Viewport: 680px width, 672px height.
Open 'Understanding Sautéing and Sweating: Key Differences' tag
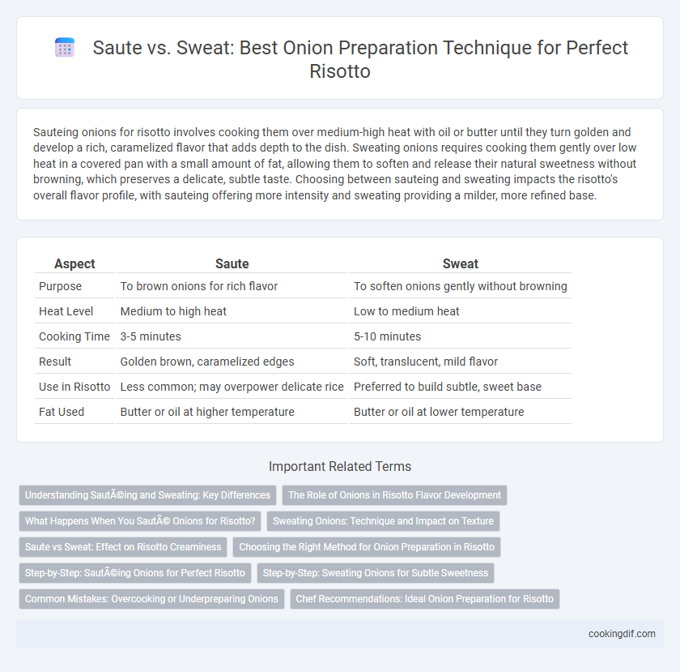(x=147, y=495)
